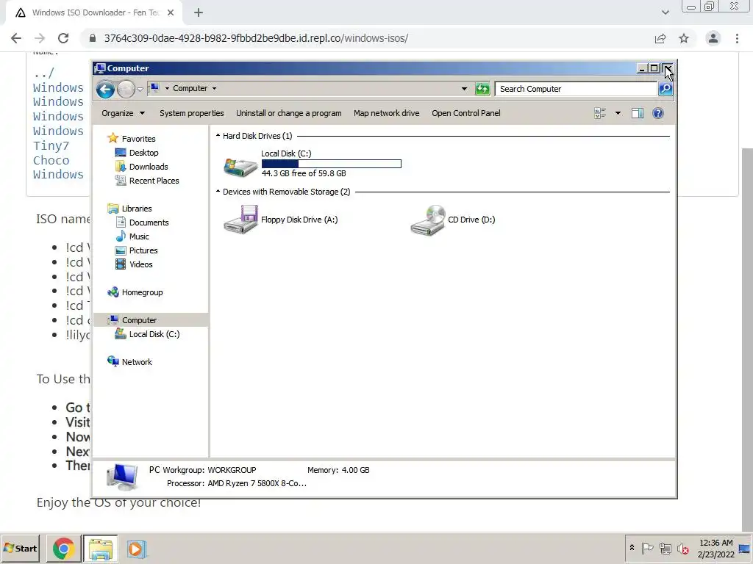Open the Chrome profile icon
Image resolution: width=753 pixels, height=564 pixels.
tap(713, 38)
